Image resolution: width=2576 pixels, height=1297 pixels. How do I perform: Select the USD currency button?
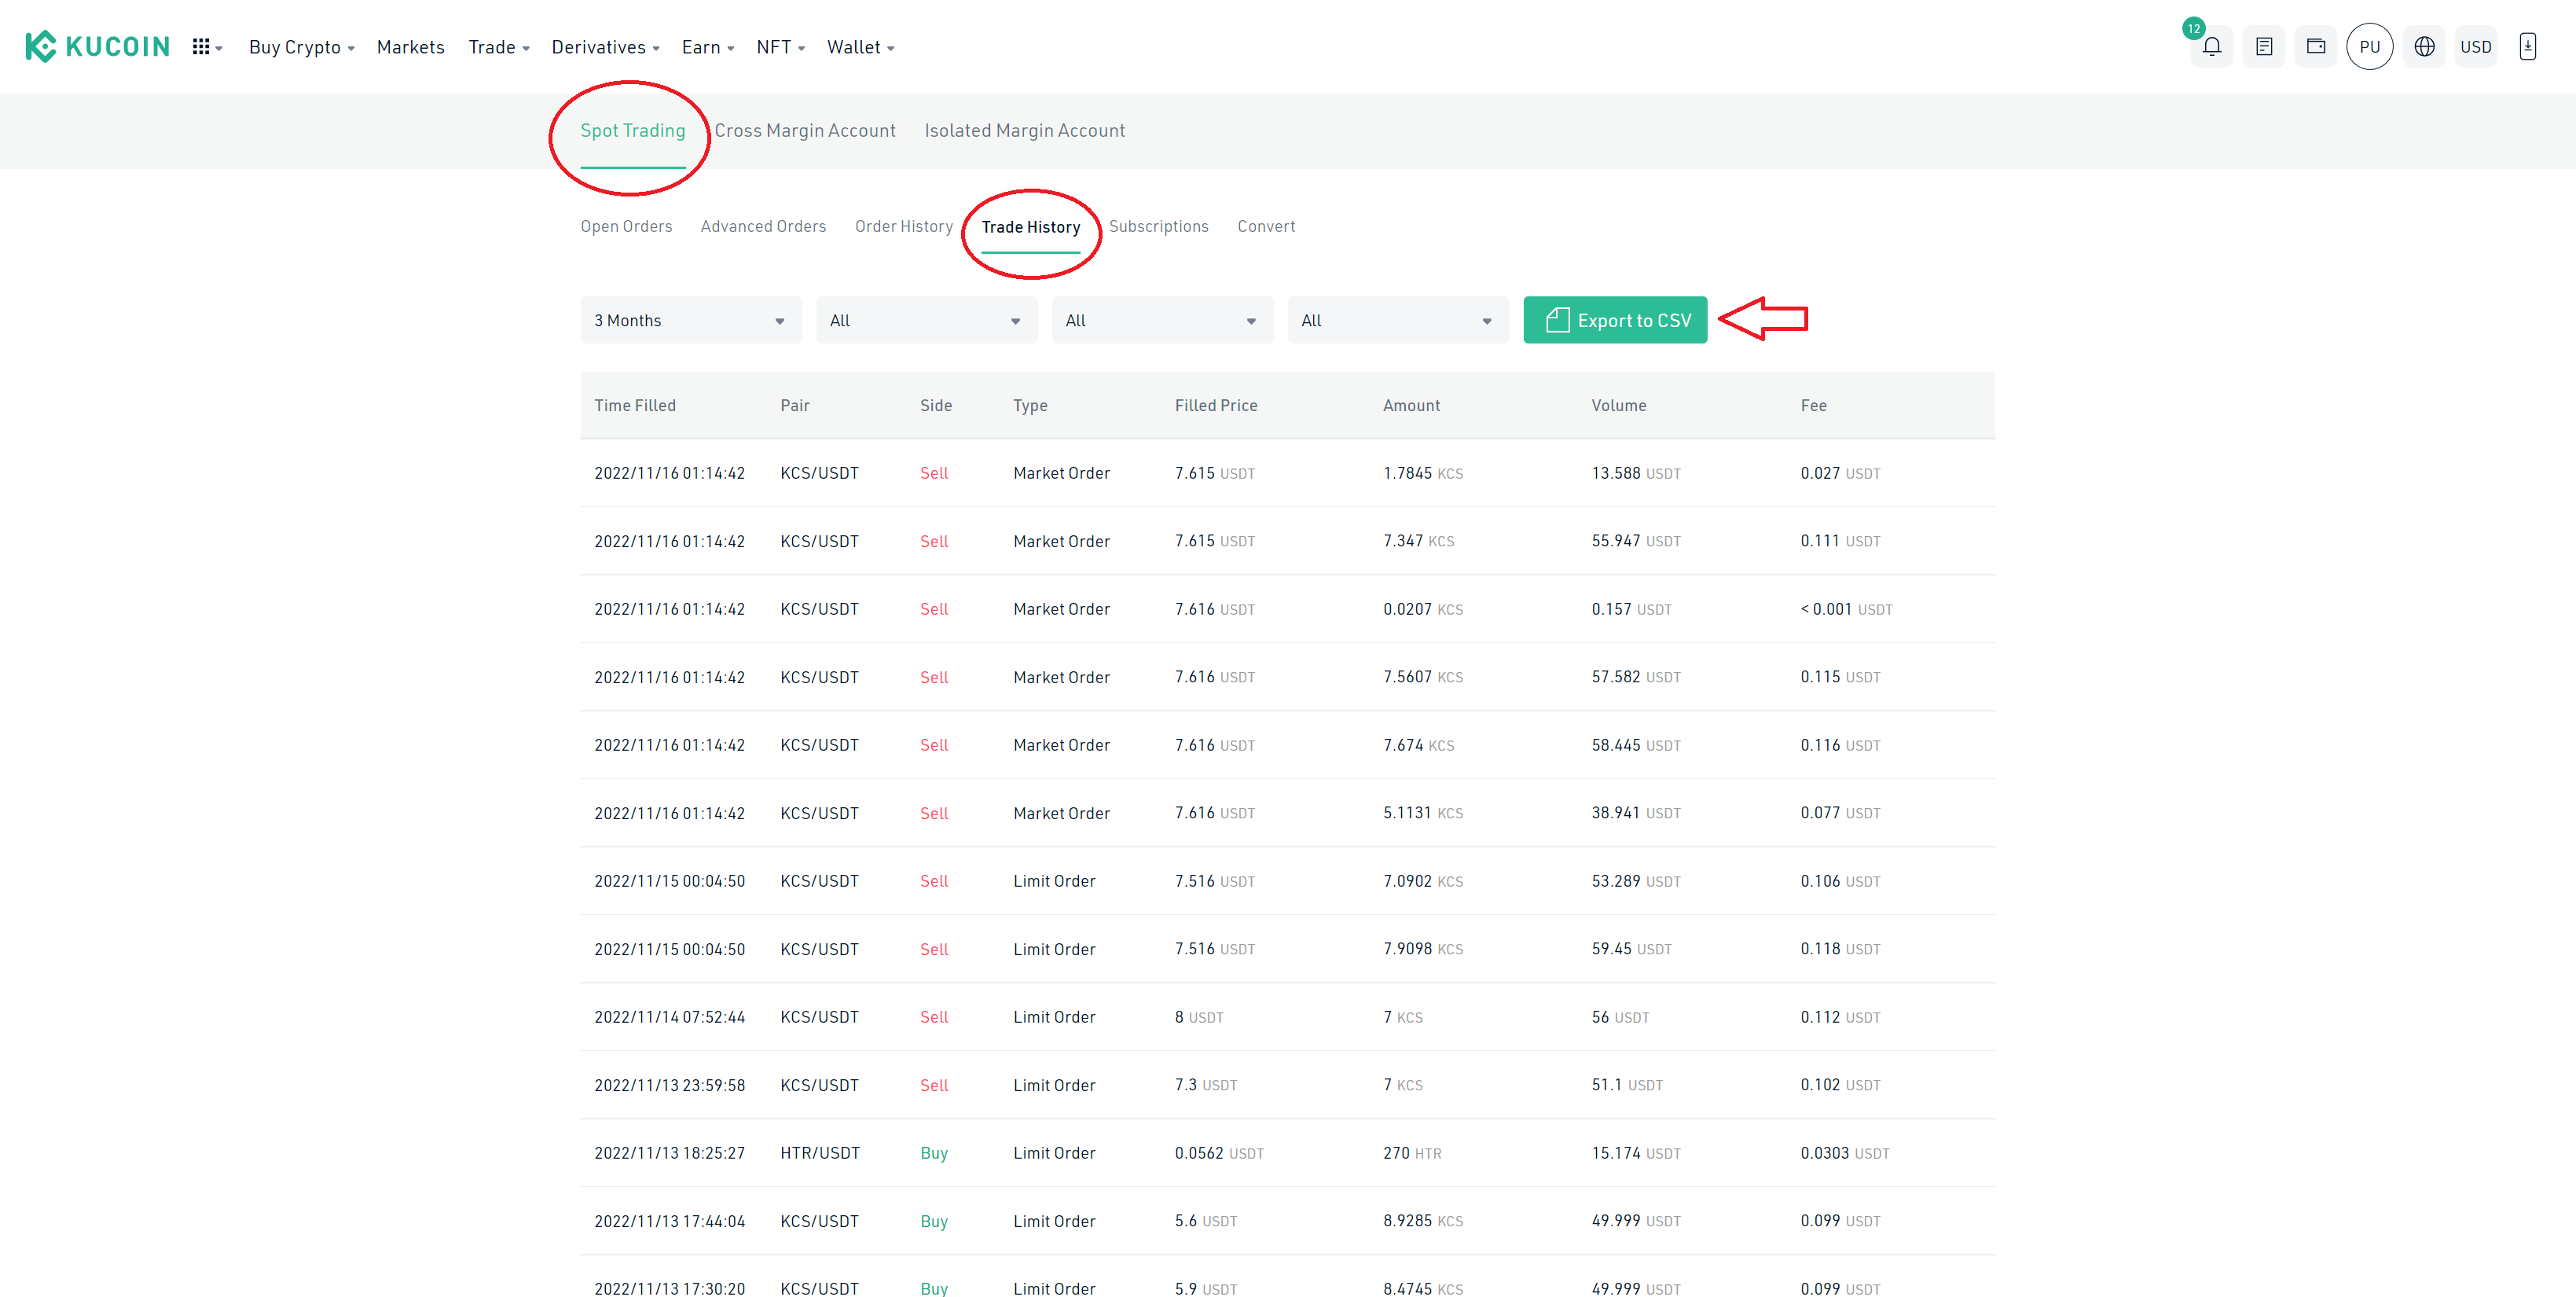click(x=2476, y=47)
